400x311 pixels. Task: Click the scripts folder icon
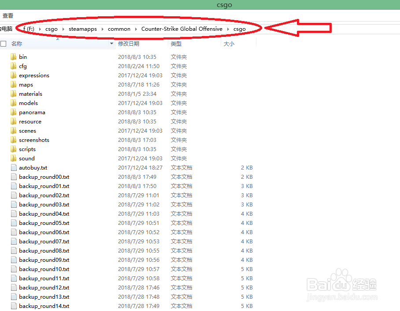[14, 149]
